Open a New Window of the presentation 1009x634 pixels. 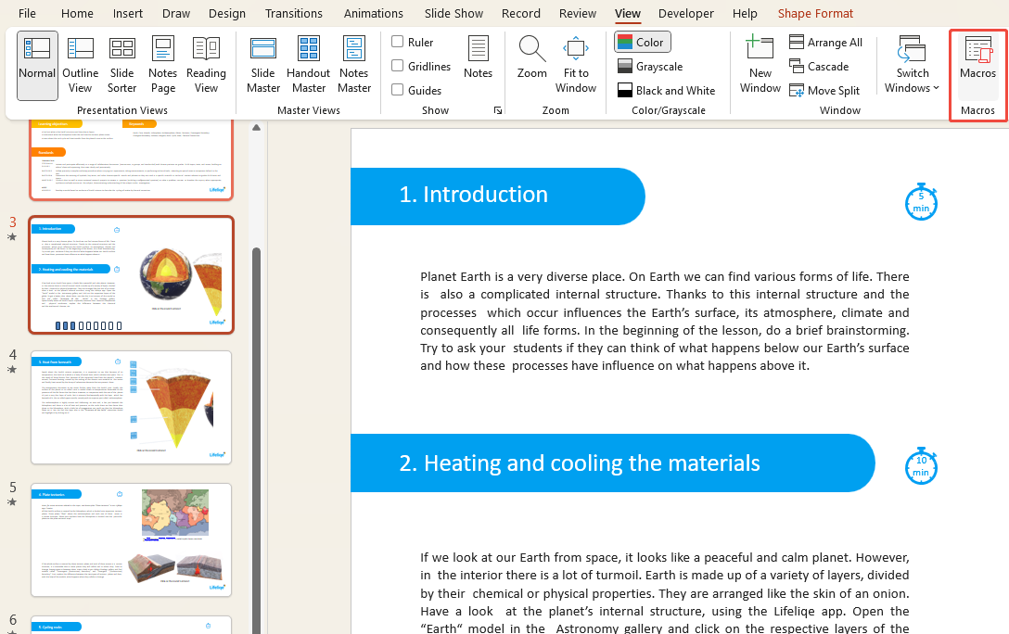760,63
